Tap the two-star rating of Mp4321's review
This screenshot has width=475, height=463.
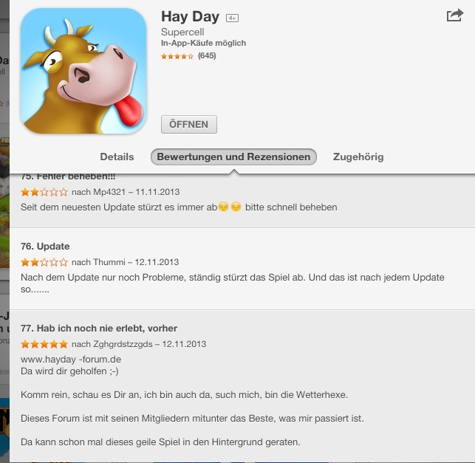click(x=44, y=192)
